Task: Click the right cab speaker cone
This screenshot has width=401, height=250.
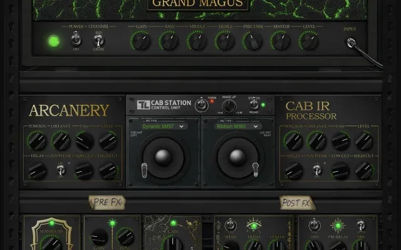Action: click(x=238, y=157)
